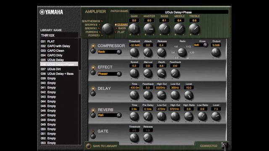Click the Reverb High Cut value 3701Hz
Image resolution: width=269 pixels, height=151 pixels.
[174, 109]
